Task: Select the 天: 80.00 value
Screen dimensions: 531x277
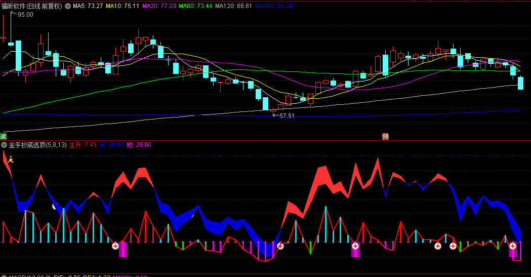Action: pyautogui.click(x=111, y=145)
